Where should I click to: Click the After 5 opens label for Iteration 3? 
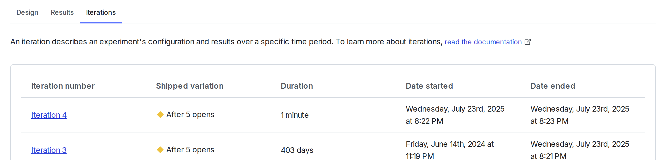coord(190,150)
